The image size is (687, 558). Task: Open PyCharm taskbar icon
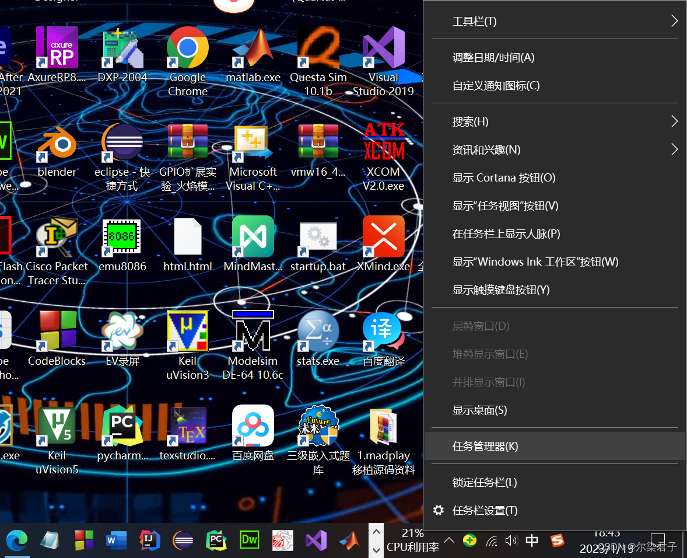[x=216, y=540]
